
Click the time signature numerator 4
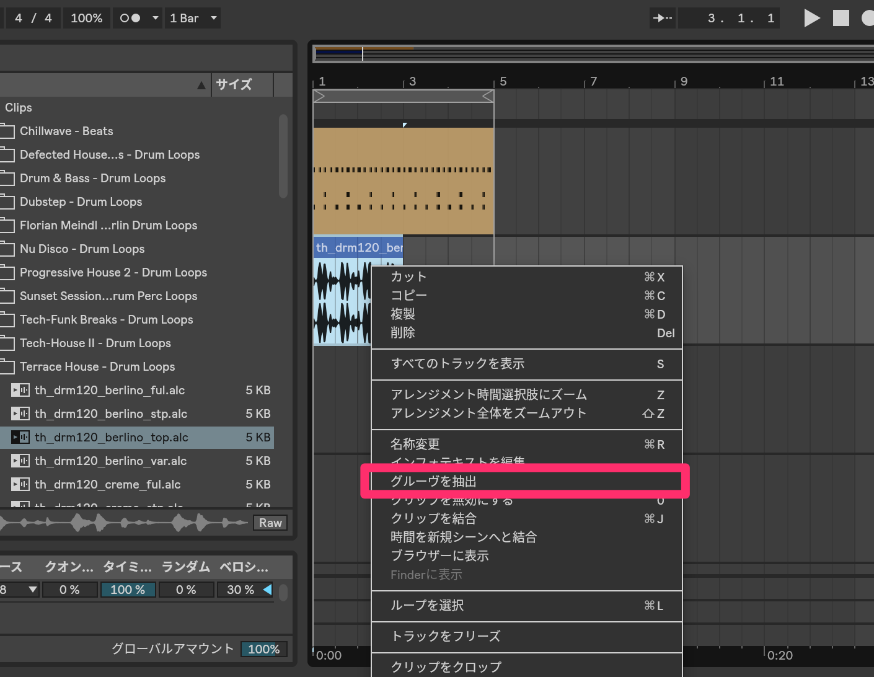(x=19, y=18)
